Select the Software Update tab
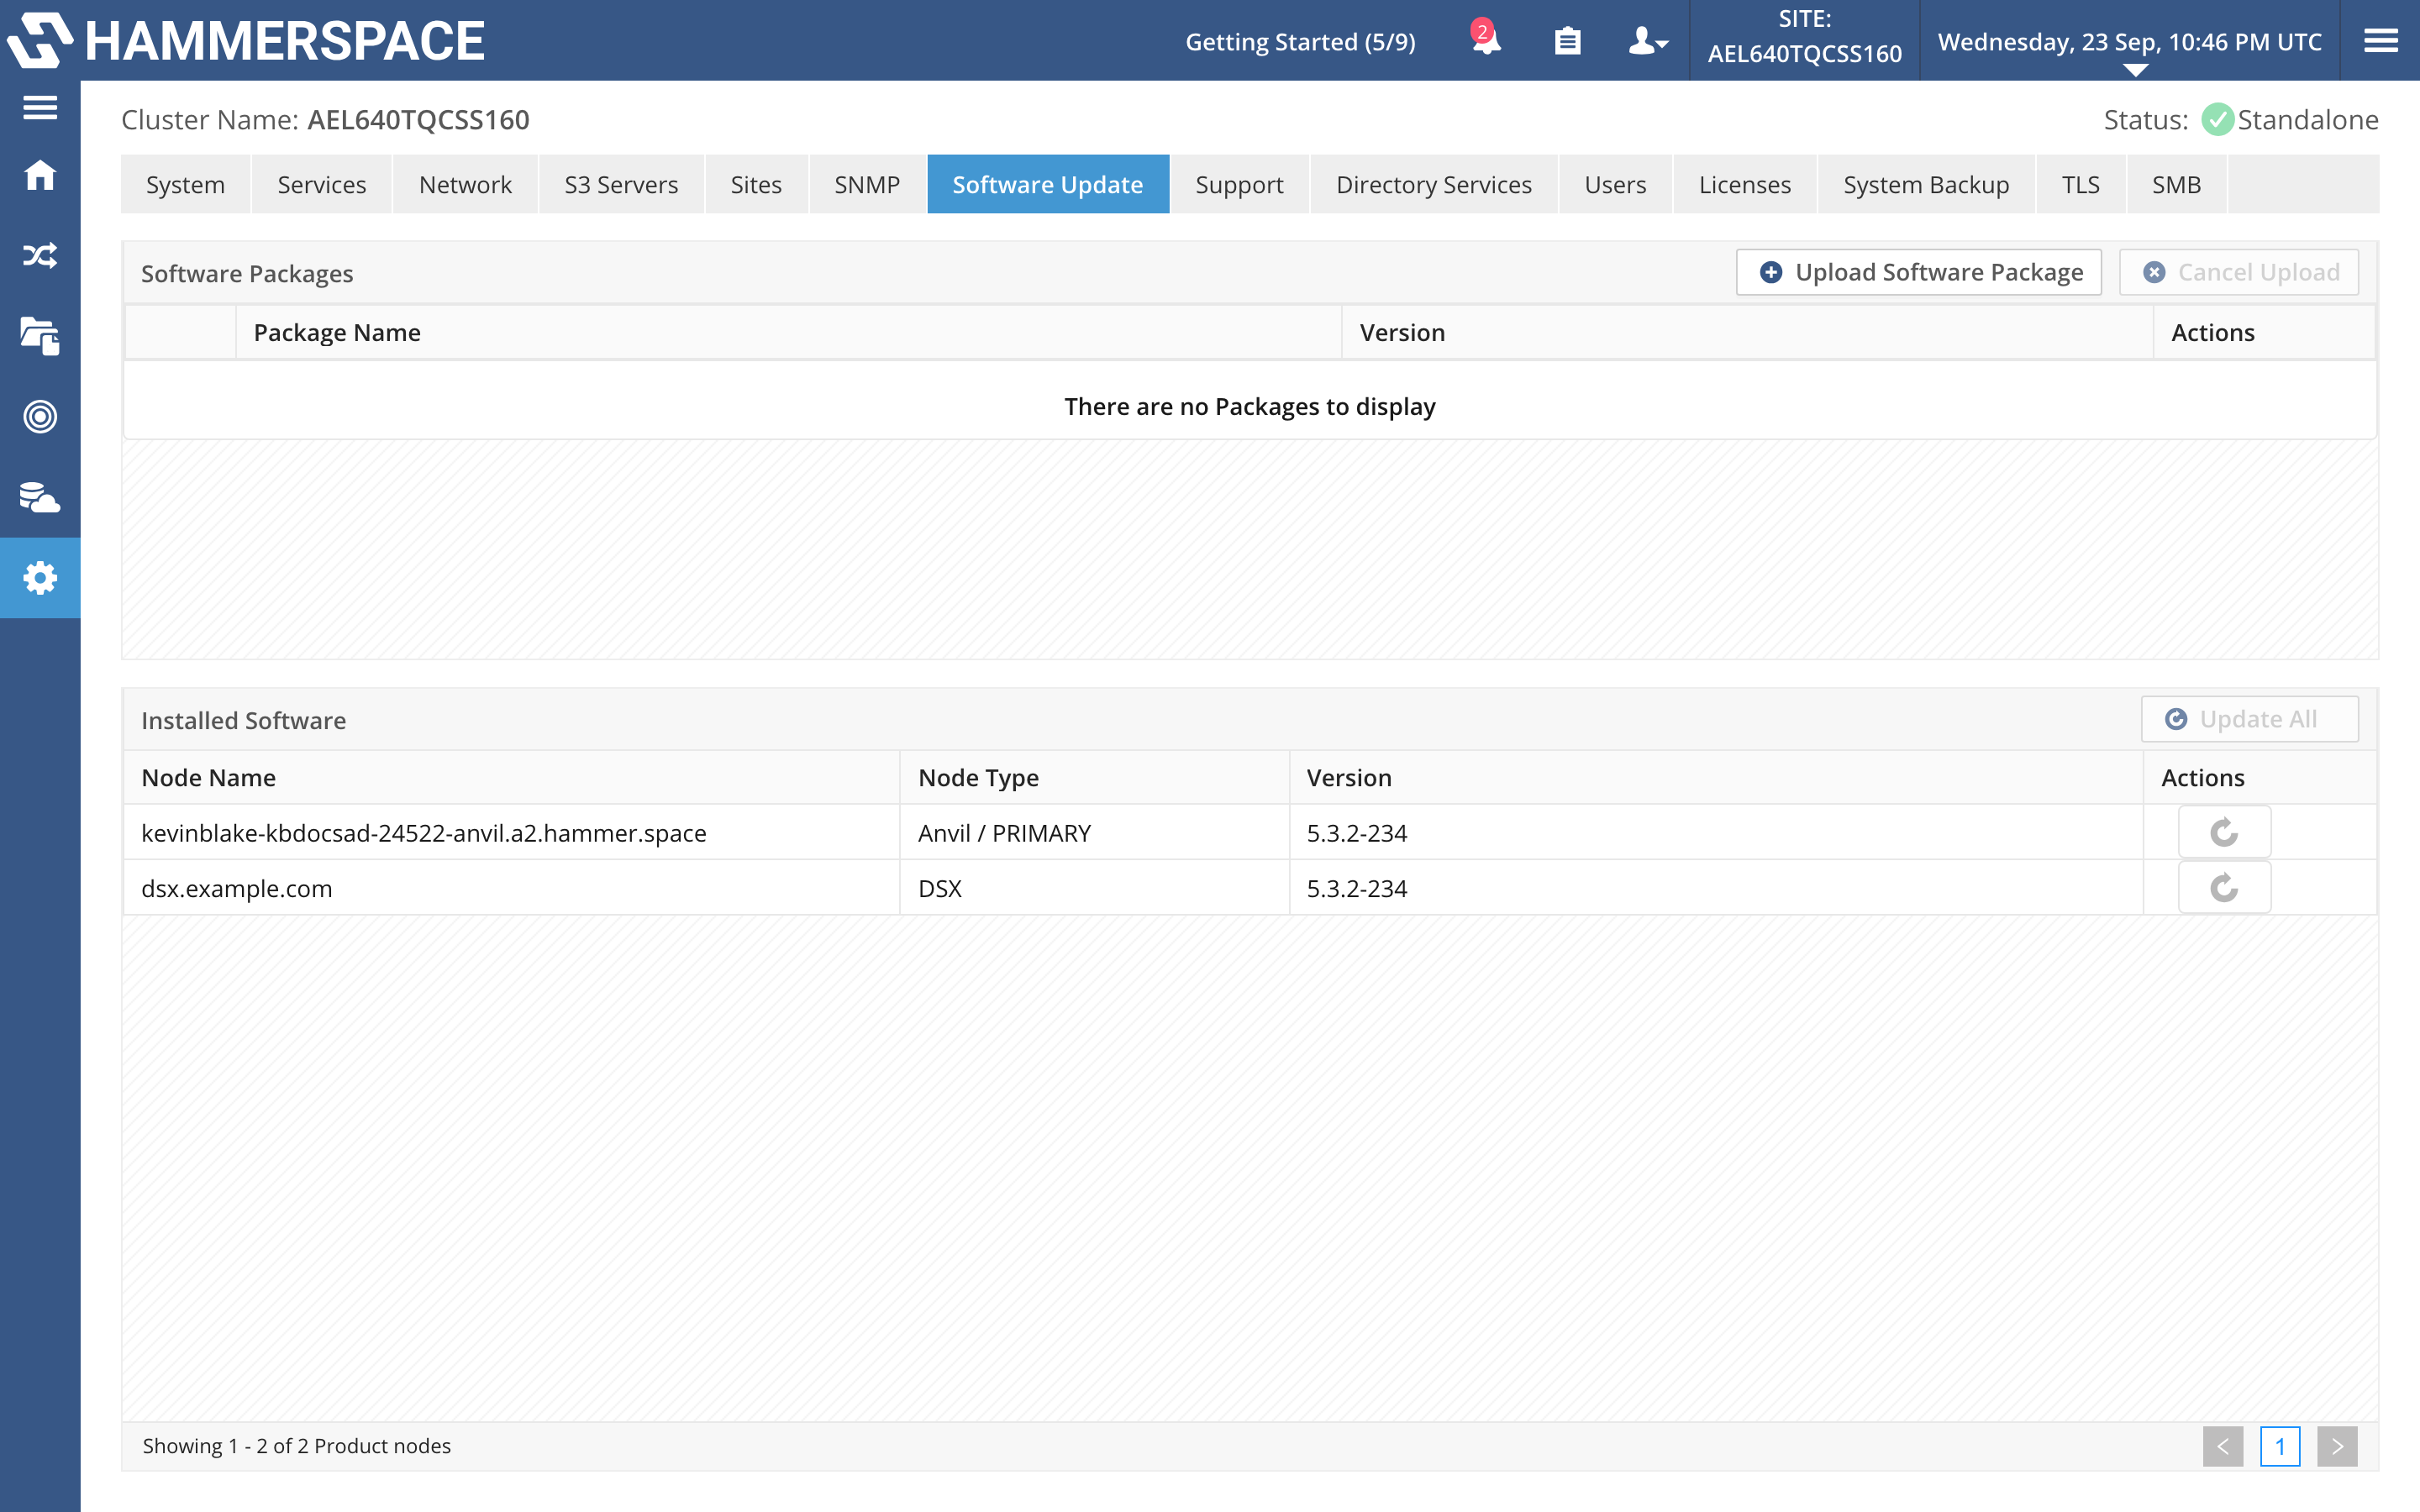 click(x=1048, y=184)
